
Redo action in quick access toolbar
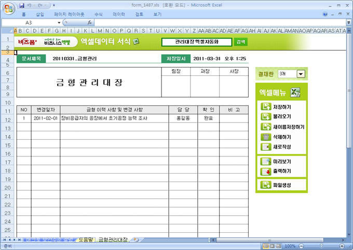[40, 5]
